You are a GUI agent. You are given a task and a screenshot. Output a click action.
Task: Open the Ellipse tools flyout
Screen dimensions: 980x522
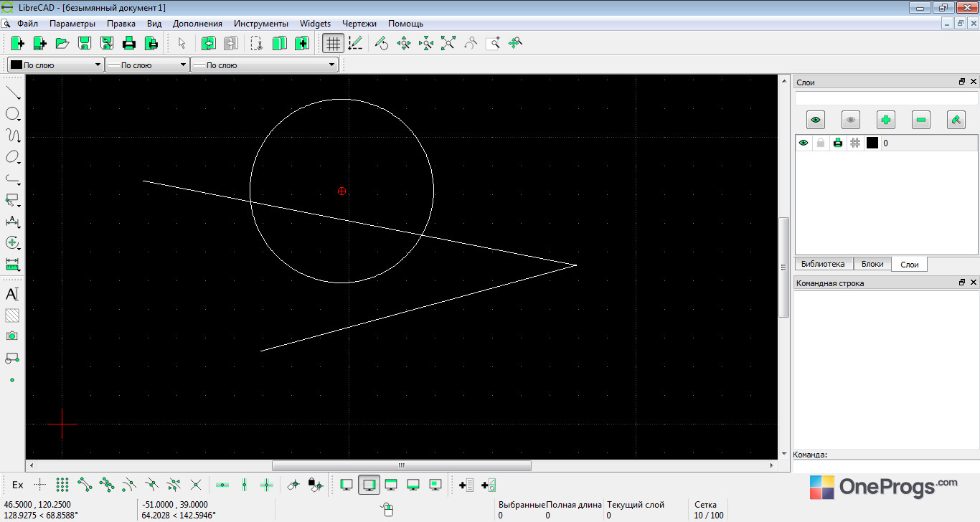point(13,157)
